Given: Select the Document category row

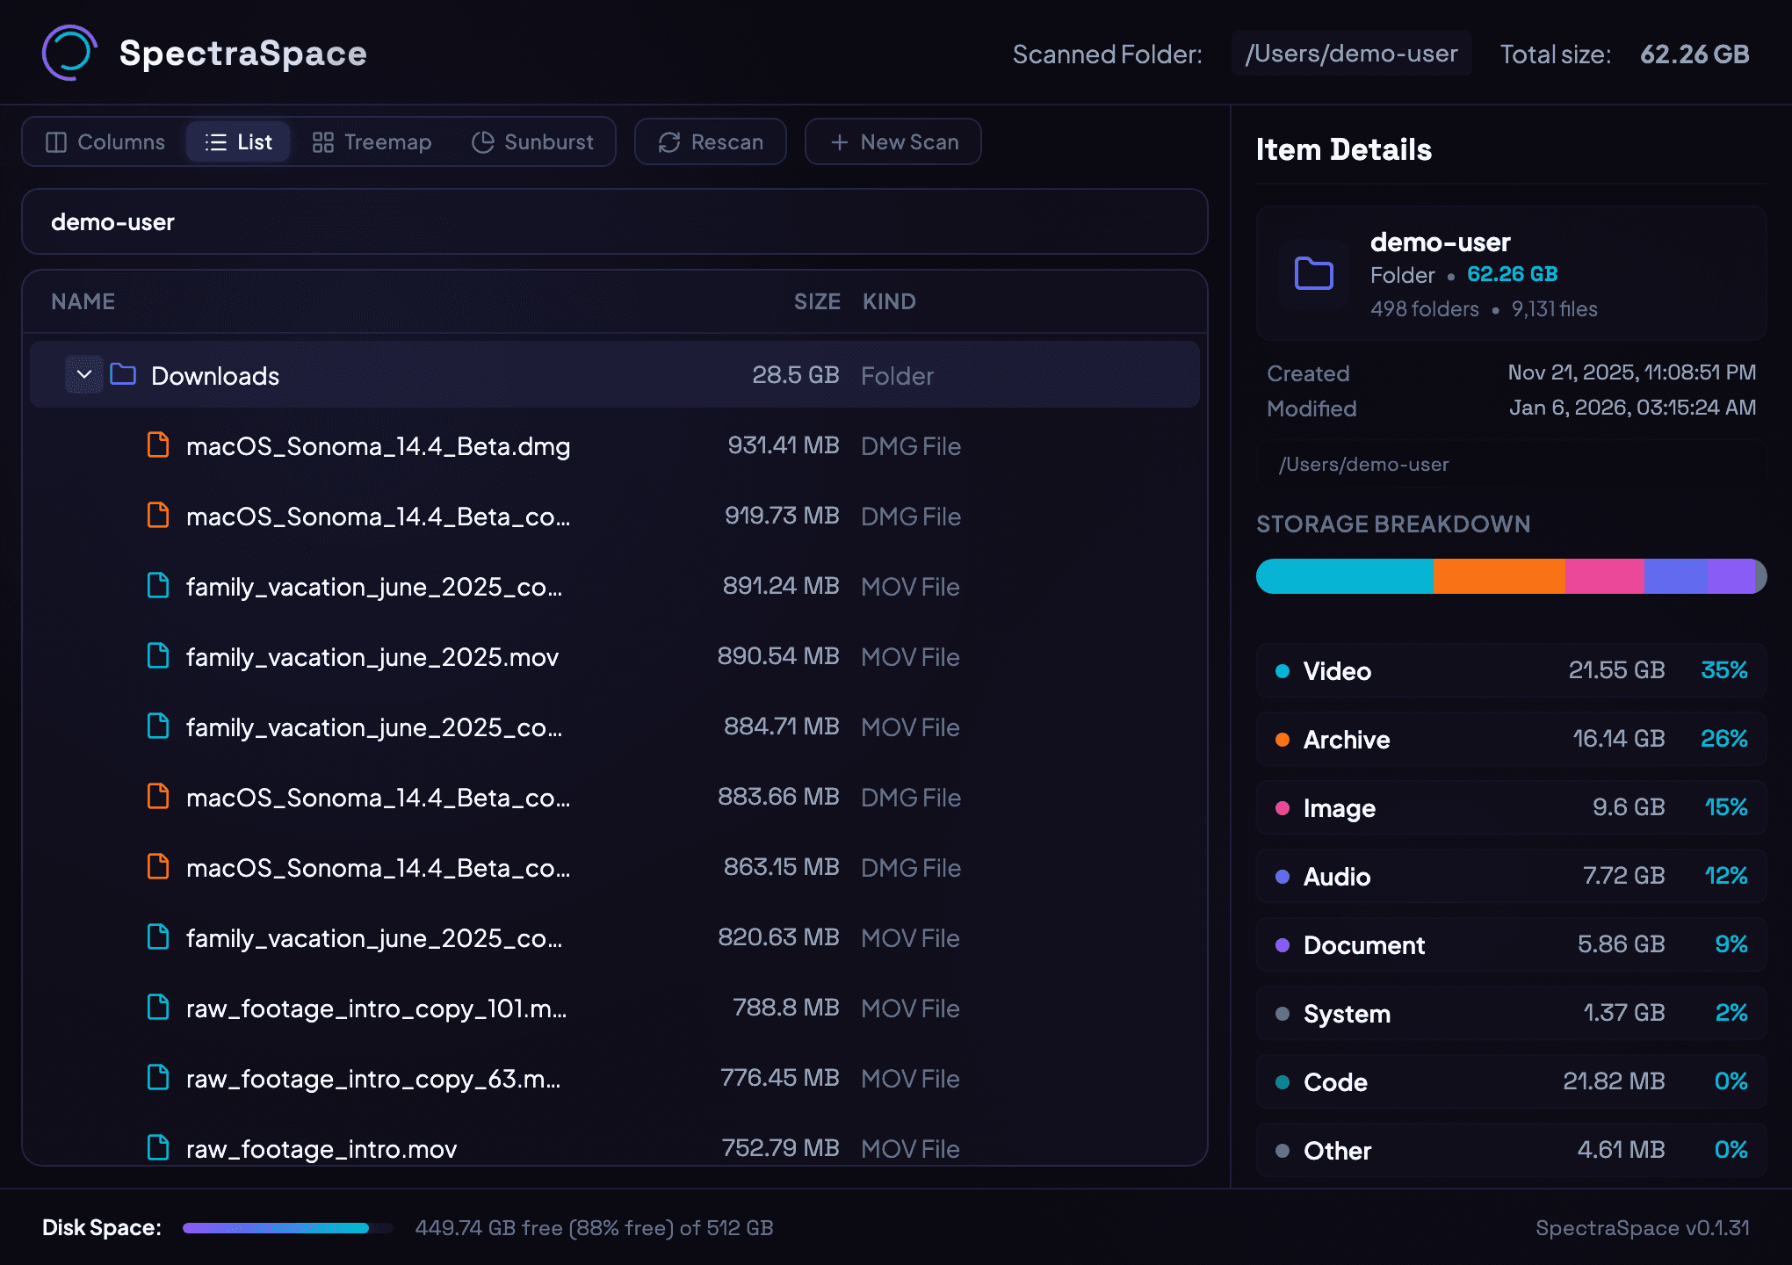Looking at the screenshot, I should pos(1511,944).
